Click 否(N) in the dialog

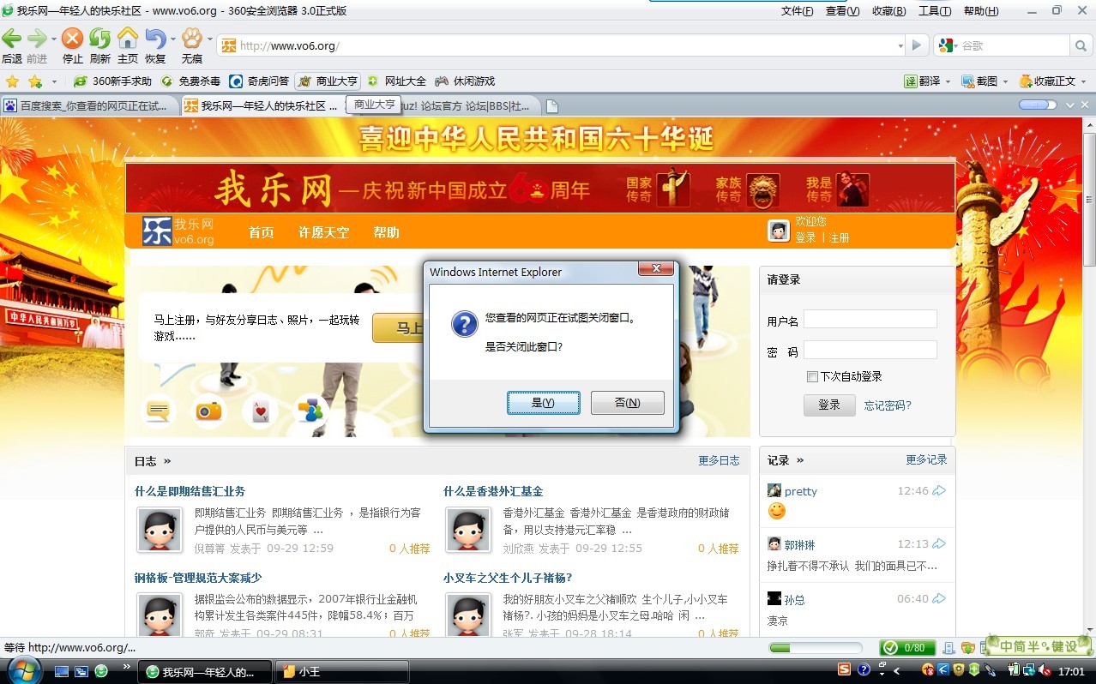(x=628, y=403)
